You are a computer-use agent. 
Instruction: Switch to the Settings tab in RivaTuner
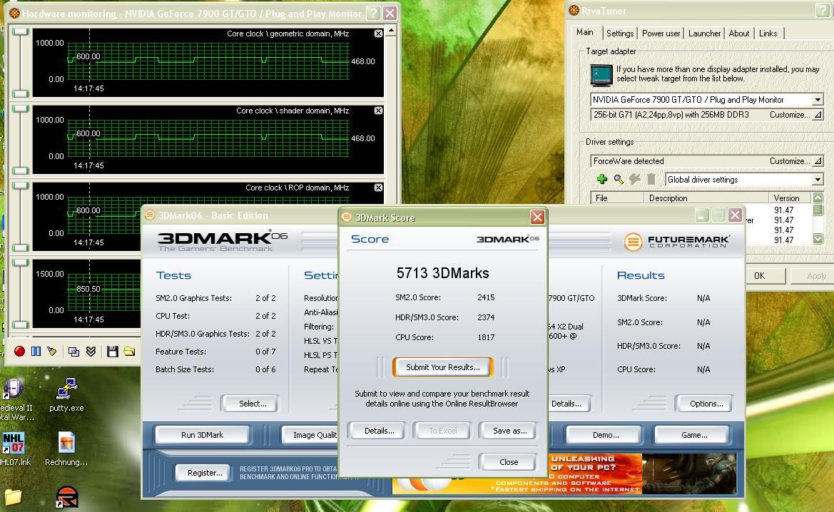click(620, 34)
